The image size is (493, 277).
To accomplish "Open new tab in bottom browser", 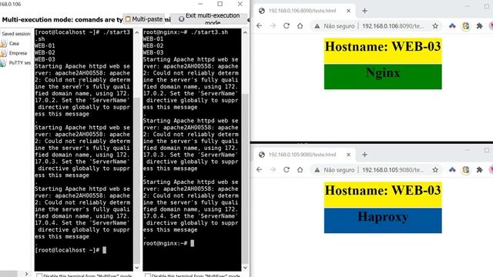I will point(364,155).
